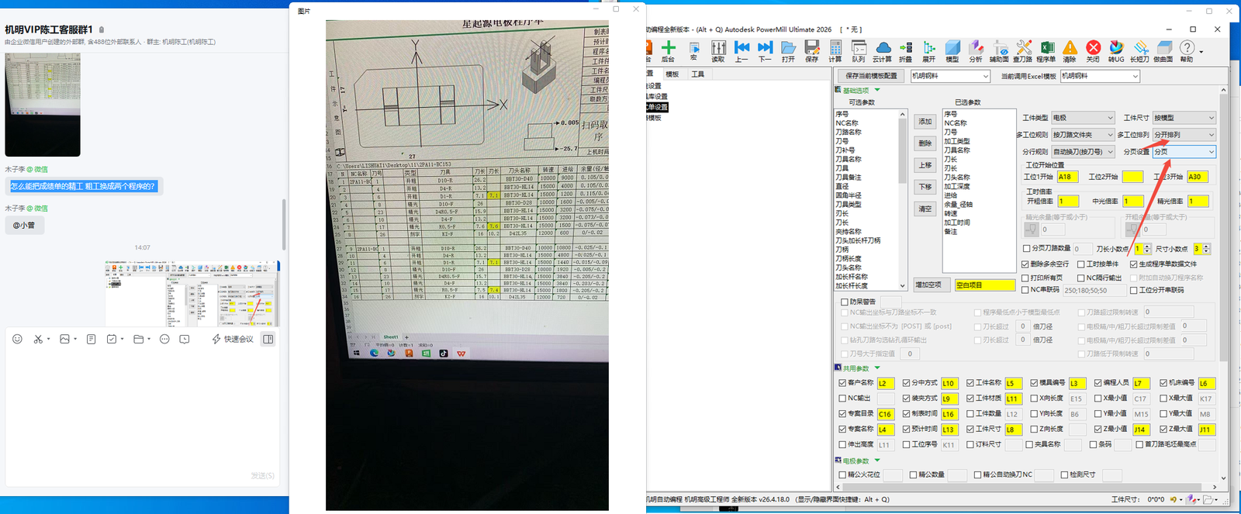1241x514 pixels.
Task: Click the 云计算 cloud icon
Action: click(883, 51)
